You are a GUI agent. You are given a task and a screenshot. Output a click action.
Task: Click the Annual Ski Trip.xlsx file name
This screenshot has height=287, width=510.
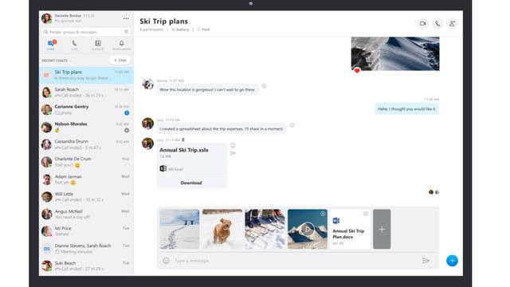(x=184, y=150)
